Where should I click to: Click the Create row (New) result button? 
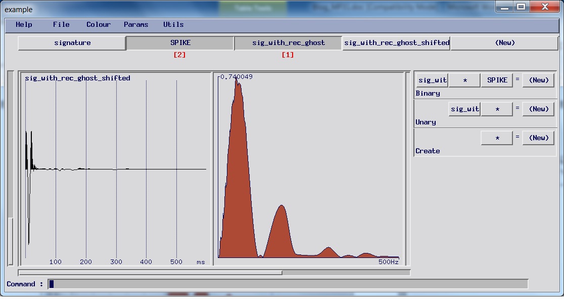[x=538, y=138]
